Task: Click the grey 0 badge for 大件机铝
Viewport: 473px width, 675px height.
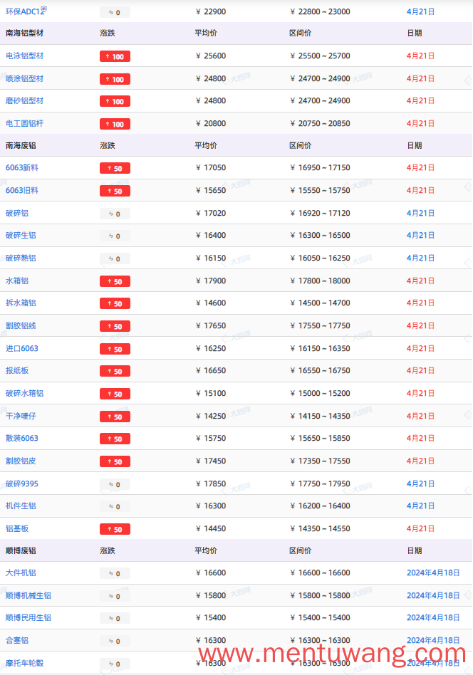Action: [115, 573]
